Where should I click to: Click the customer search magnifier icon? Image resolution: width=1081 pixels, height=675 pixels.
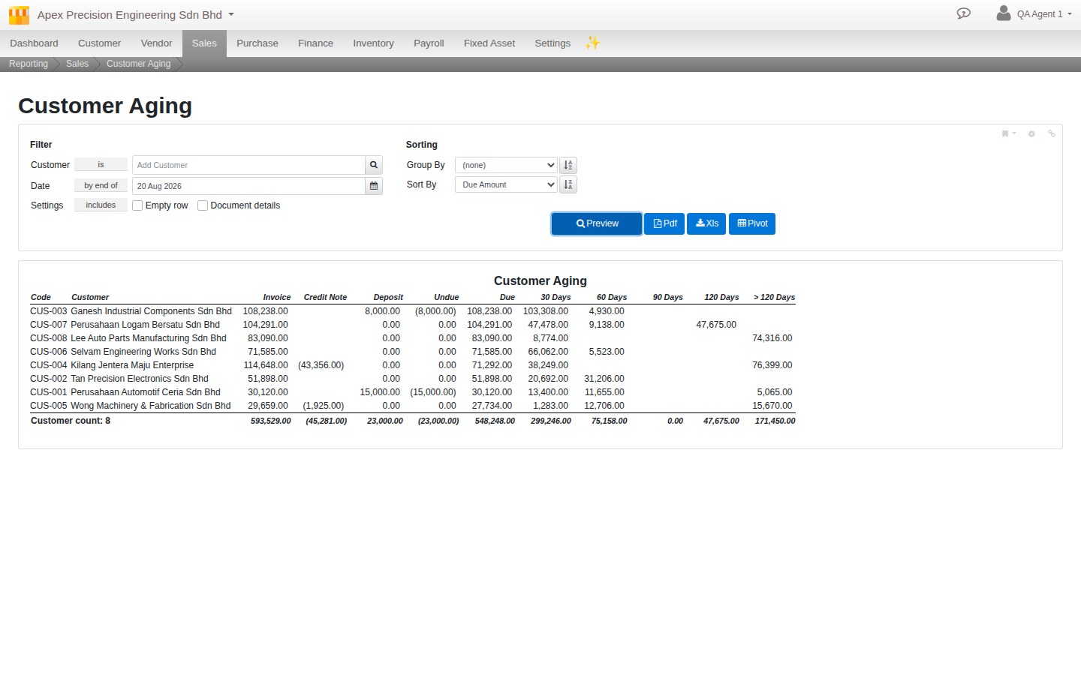click(x=374, y=165)
